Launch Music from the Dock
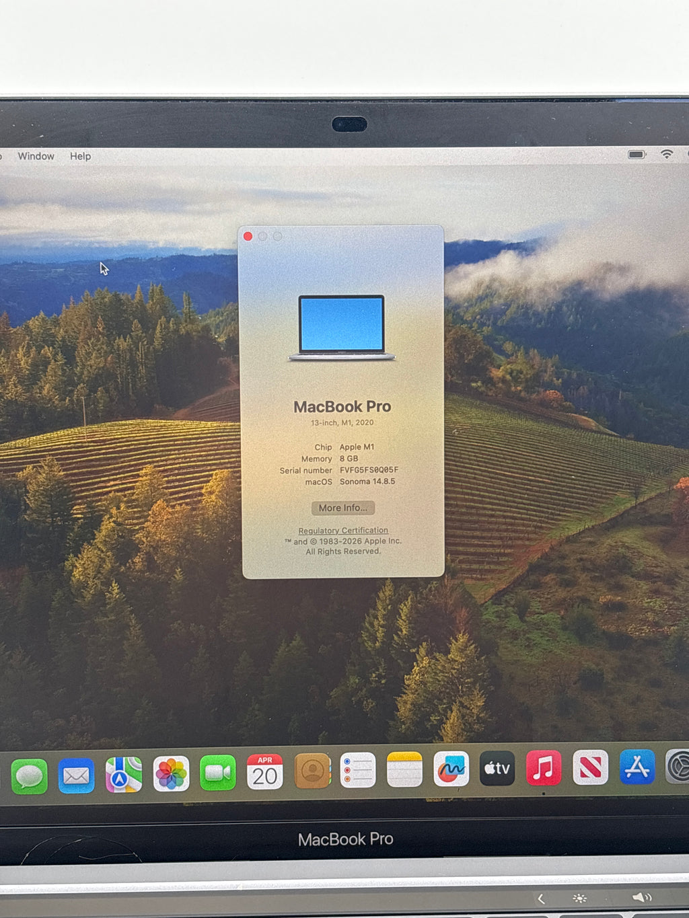 tap(544, 767)
